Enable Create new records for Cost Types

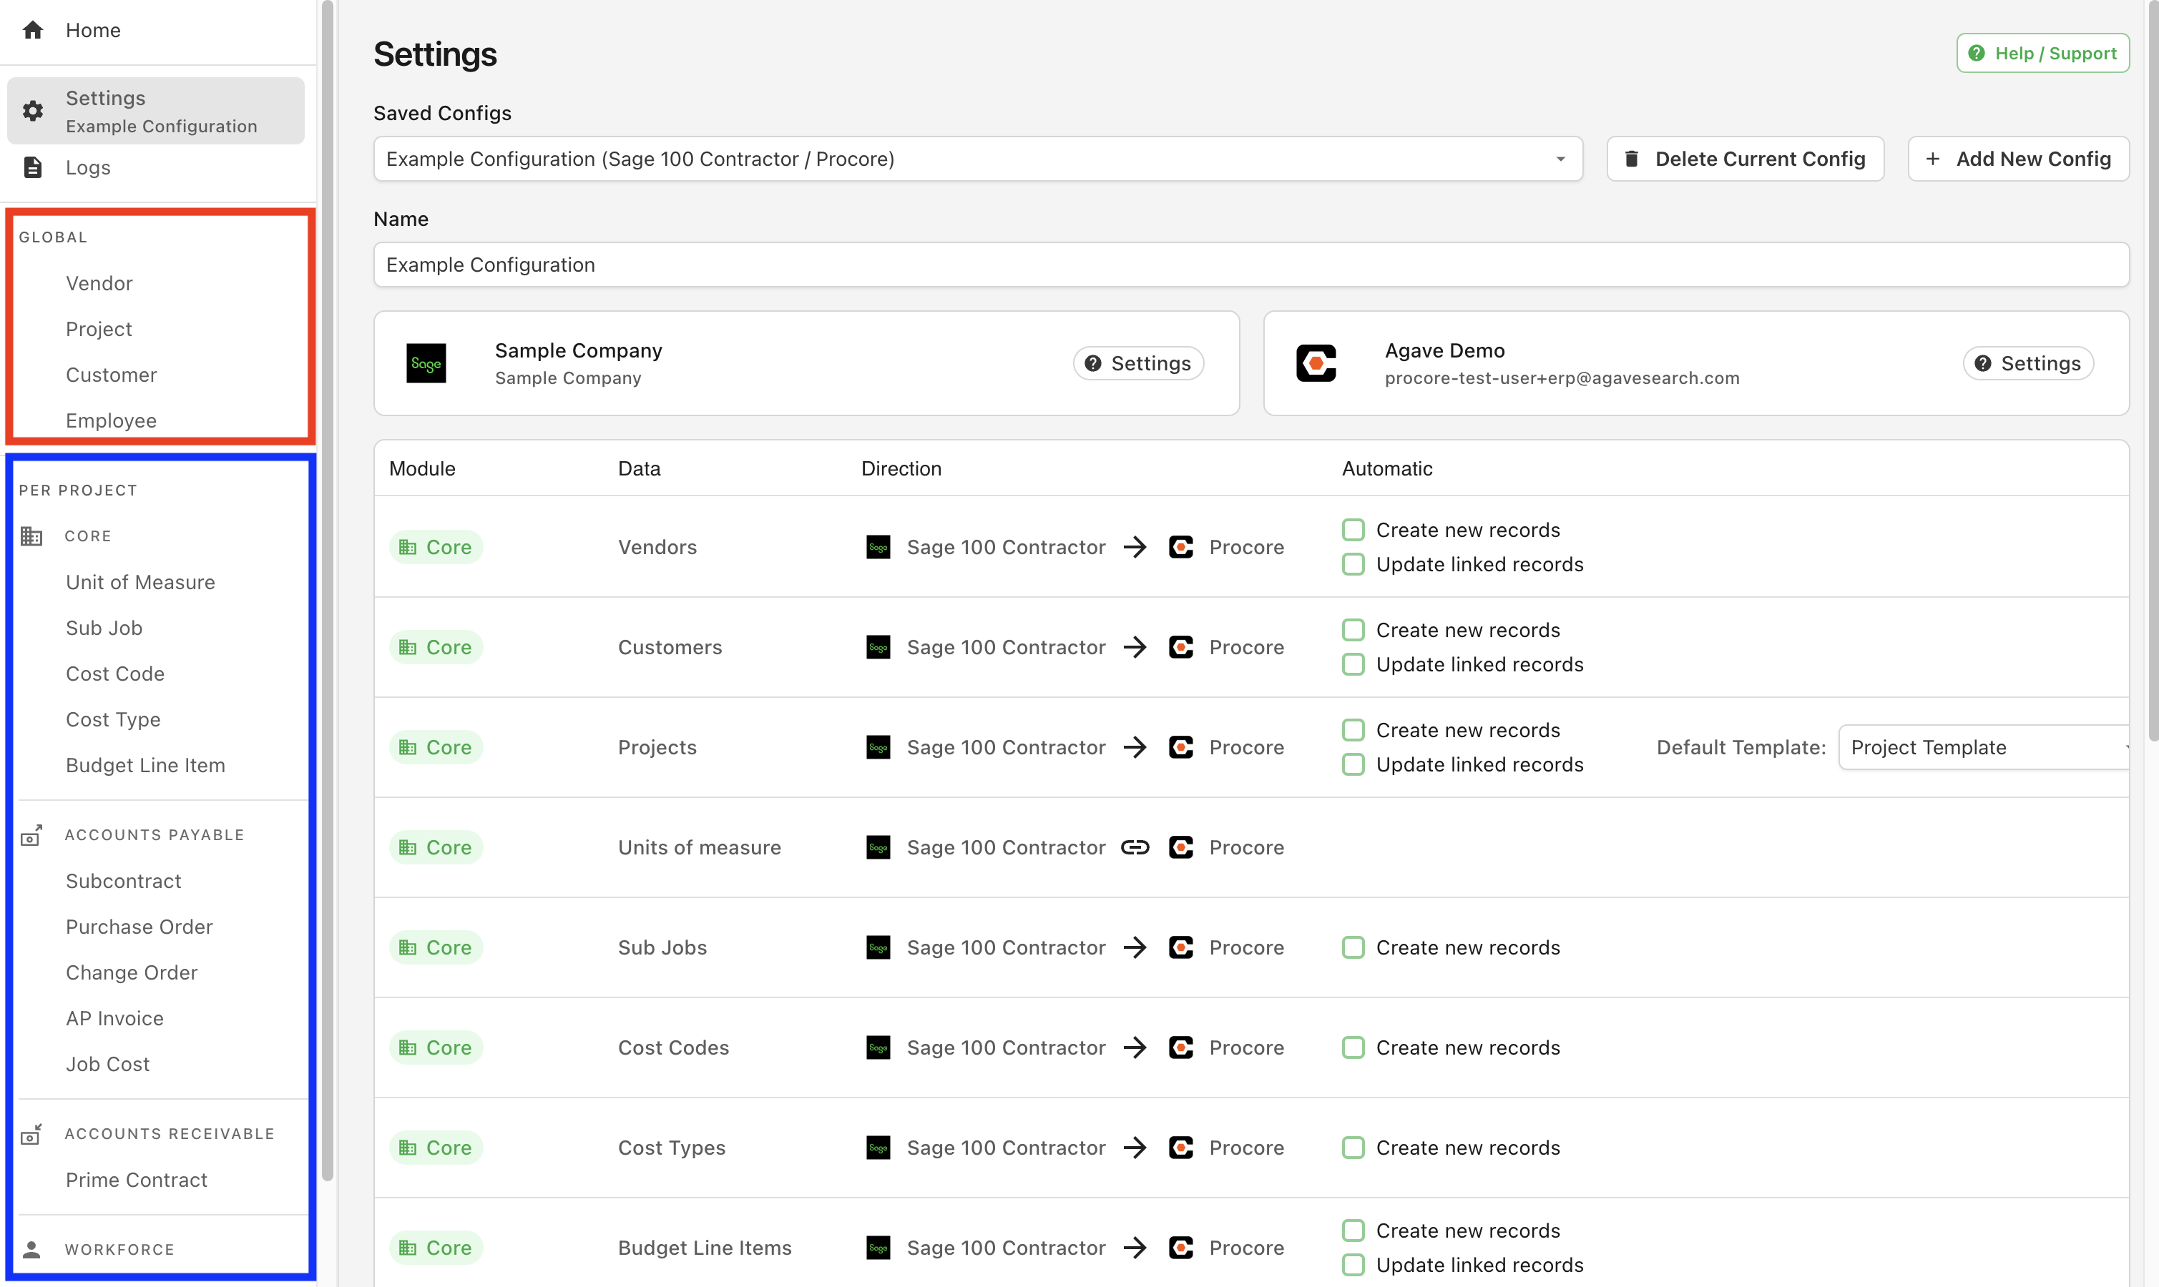(x=1353, y=1148)
